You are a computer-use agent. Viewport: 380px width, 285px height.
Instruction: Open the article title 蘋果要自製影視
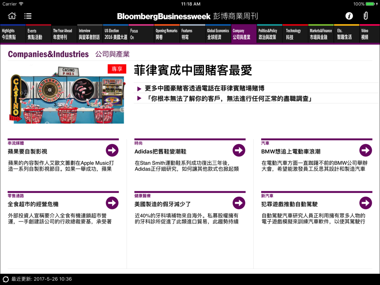tap(27, 152)
